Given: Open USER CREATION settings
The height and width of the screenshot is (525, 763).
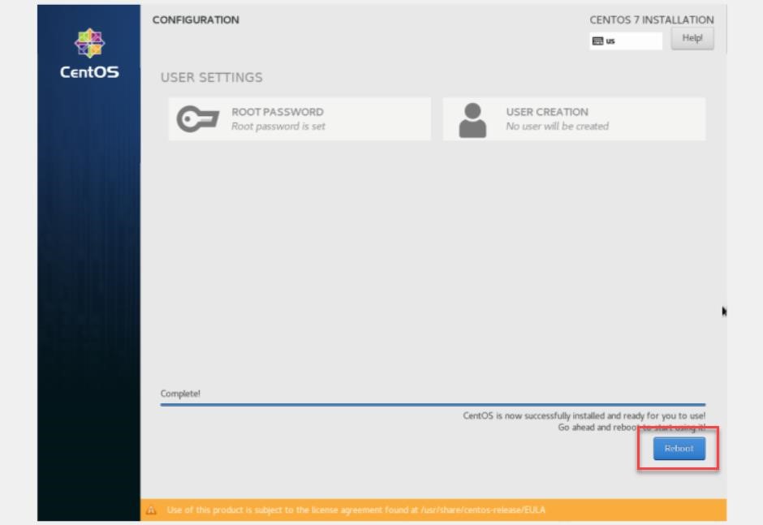Looking at the screenshot, I should pyautogui.click(x=574, y=119).
